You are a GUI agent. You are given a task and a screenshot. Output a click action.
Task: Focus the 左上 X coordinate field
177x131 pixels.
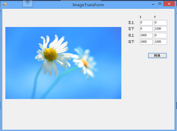pyautogui.click(x=146, y=23)
